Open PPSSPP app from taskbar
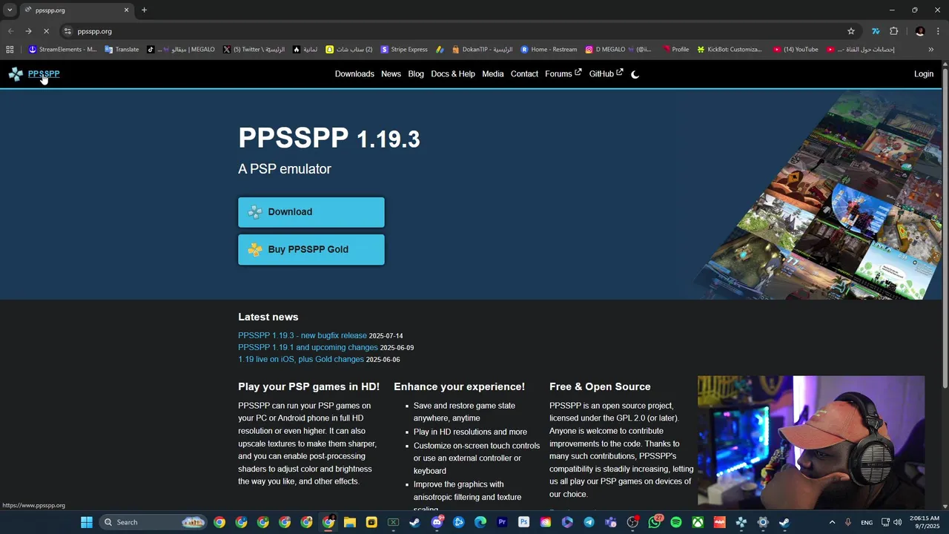Viewport: 949px width, 534px height. [x=741, y=522]
